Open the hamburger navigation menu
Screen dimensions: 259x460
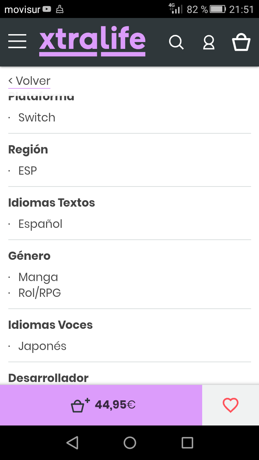(17, 41)
